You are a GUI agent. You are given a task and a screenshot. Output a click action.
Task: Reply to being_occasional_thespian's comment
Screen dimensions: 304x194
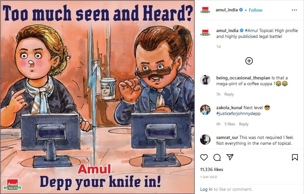(229, 94)
